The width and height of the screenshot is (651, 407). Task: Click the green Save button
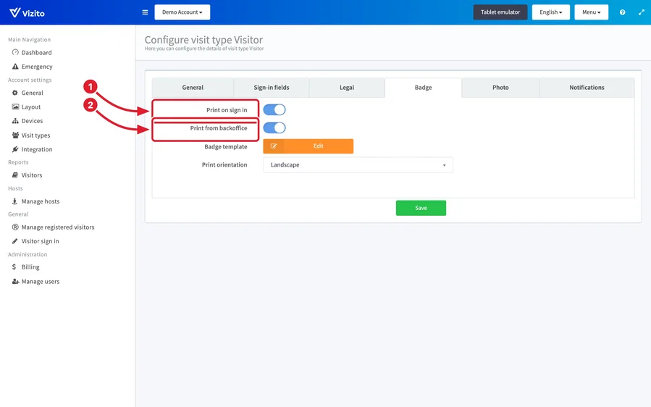pyautogui.click(x=421, y=208)
